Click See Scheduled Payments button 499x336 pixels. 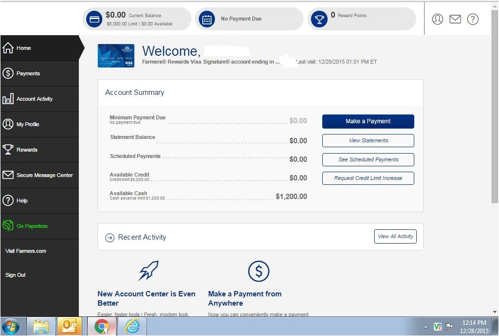click(368, 159)
